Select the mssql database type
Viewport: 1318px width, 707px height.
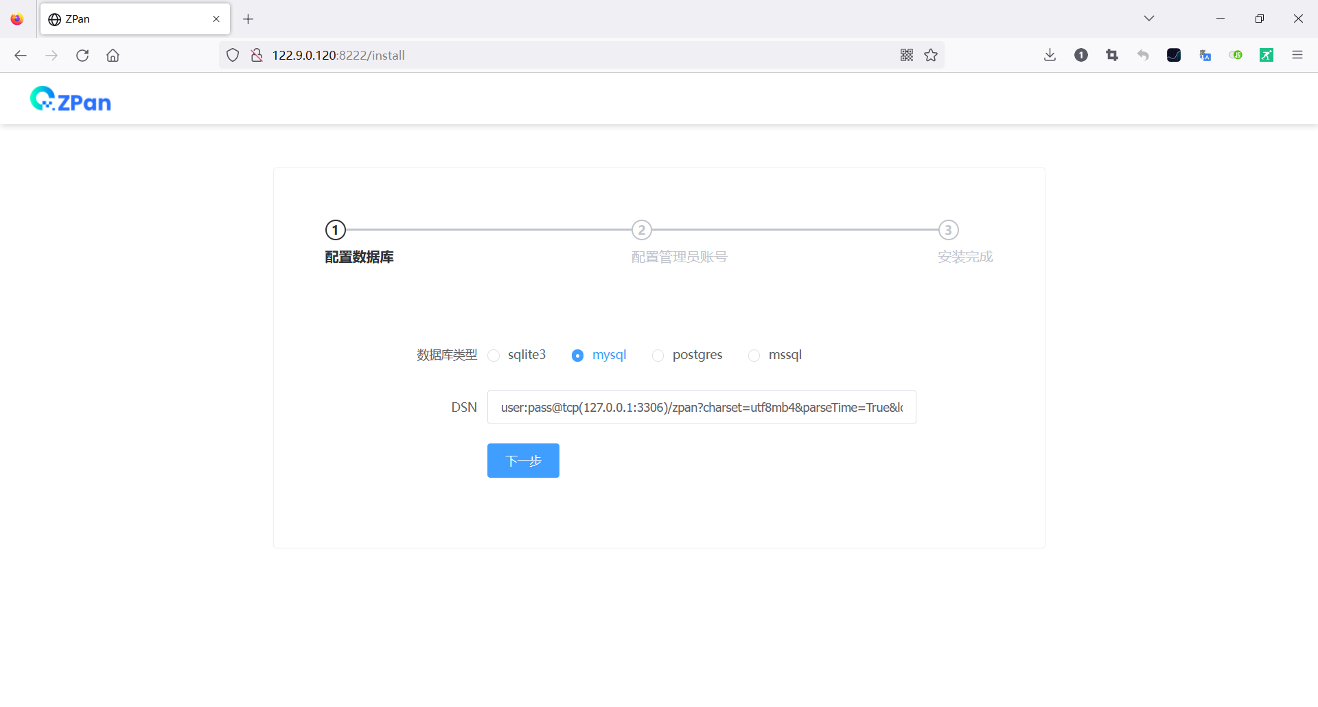[x=754, y=356]
